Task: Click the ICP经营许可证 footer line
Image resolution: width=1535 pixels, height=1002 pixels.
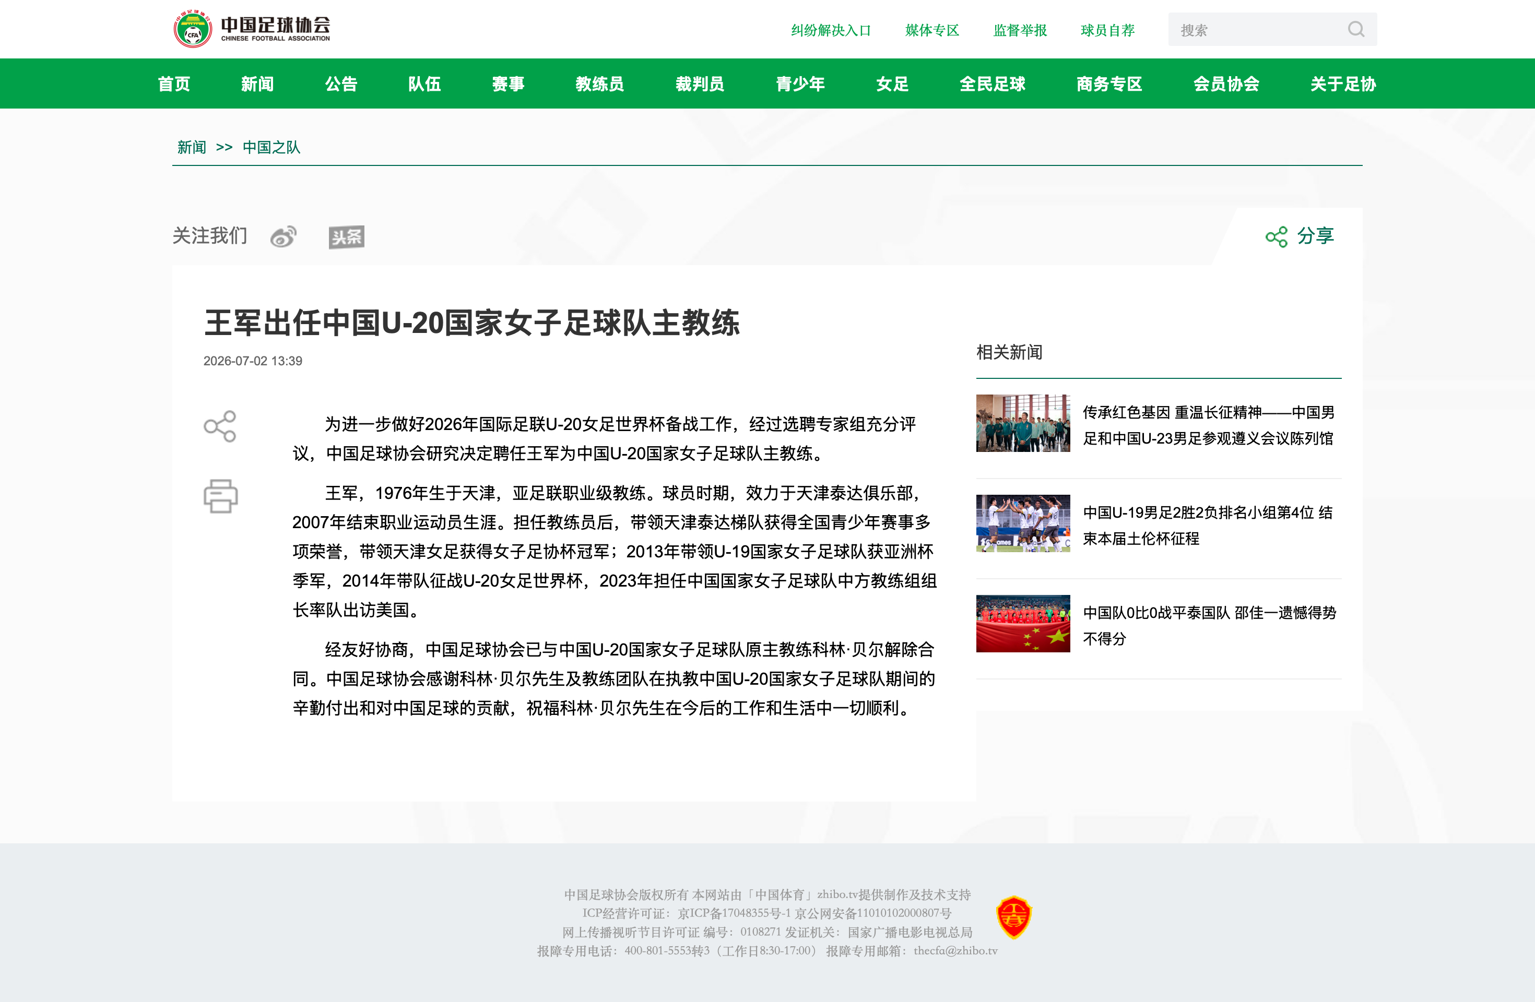Action: 767,913
